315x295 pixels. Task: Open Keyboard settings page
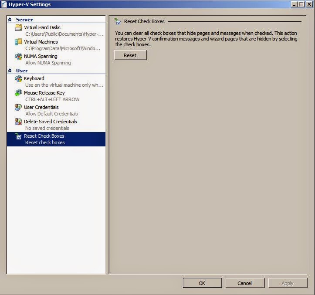point(56,81)
